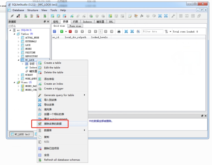Go to previous data page
The width and height of the screenshot is (212, 165).
95,32
